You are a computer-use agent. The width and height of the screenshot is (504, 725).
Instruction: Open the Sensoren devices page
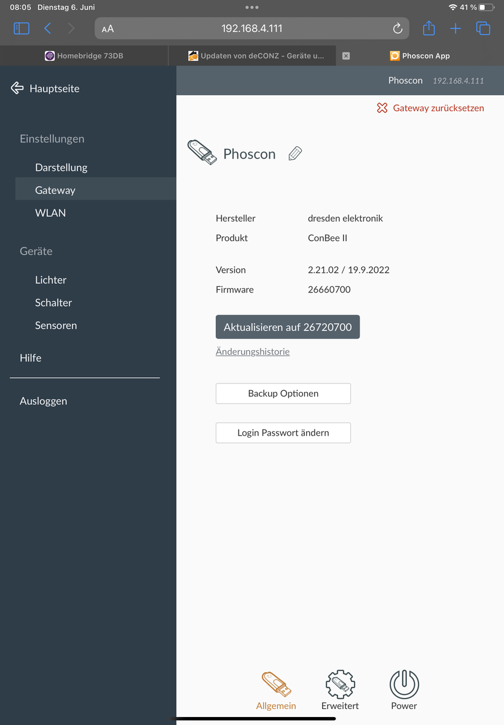click(x=56, y=326)
